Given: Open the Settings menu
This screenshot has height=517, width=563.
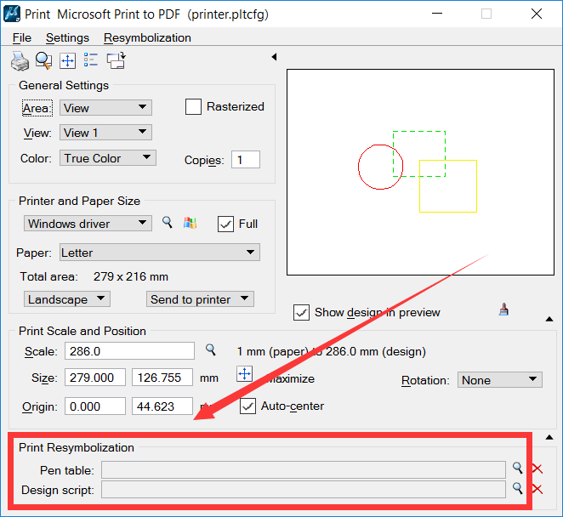Looking at the screenshot, I should 67,37.
